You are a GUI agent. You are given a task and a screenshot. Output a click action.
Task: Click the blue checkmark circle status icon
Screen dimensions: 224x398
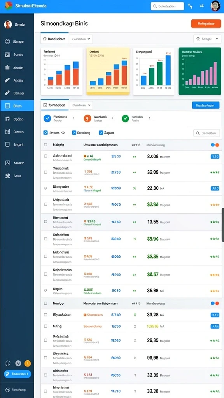[x=47, y=118]
